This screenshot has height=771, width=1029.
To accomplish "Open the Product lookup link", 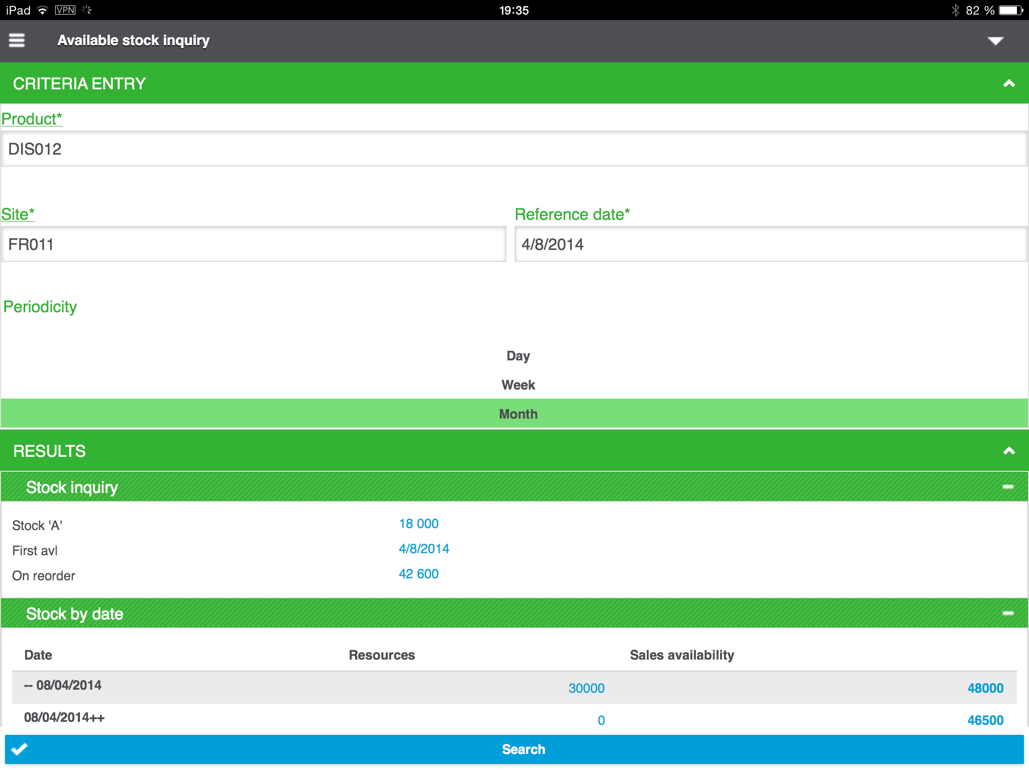I will 31,119.
